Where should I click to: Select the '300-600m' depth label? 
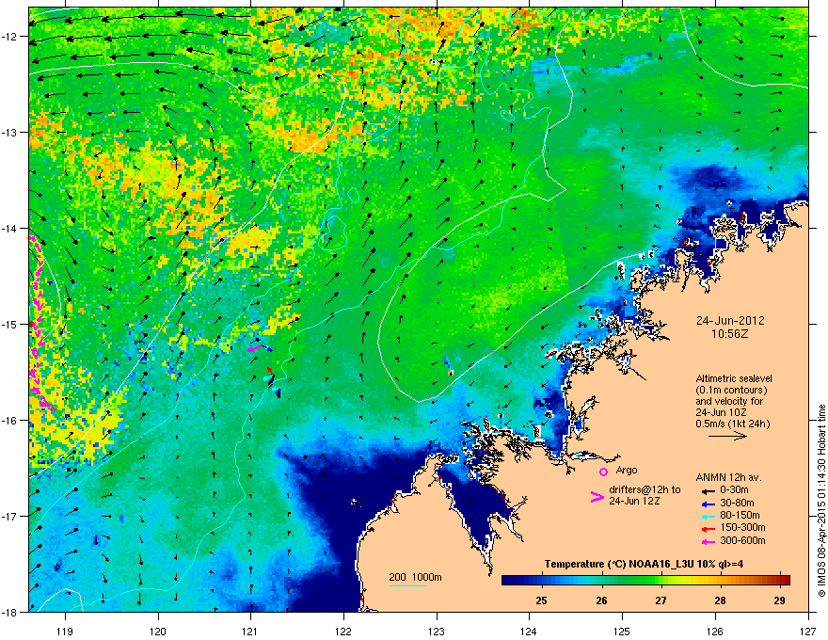click(x=742, y=541)
